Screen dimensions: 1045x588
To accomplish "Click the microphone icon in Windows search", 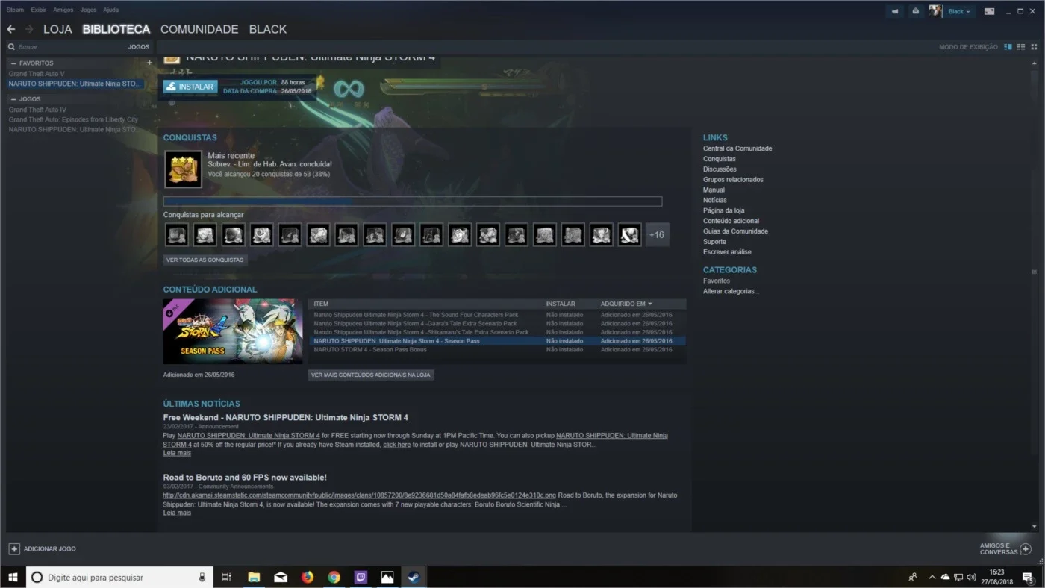I will 202,577.
